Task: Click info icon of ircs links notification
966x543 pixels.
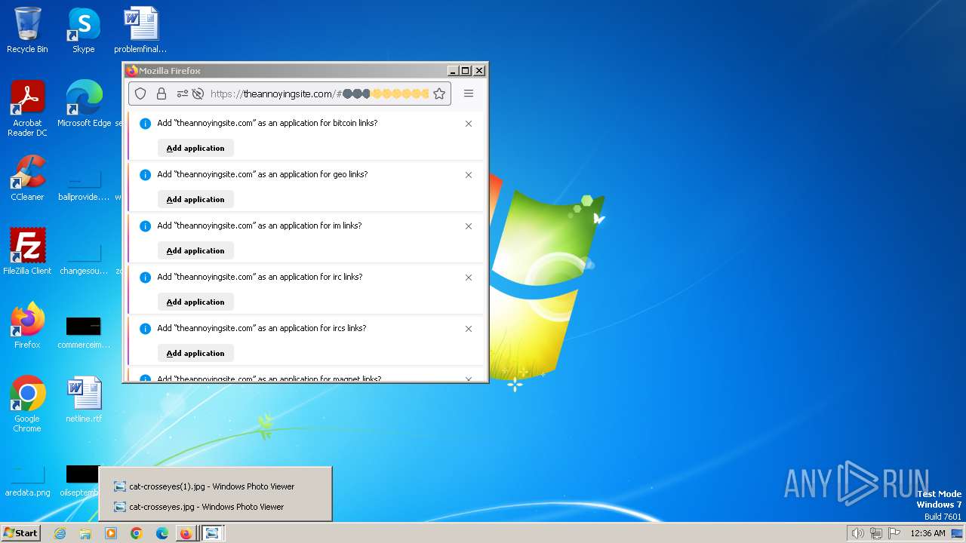Action: click(x=146, y=329)
